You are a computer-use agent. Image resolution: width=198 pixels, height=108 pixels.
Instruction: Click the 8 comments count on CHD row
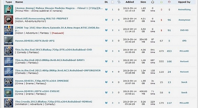click(x=119, y=51)
